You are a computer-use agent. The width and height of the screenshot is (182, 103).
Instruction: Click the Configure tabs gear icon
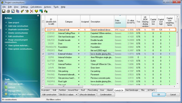6,94
